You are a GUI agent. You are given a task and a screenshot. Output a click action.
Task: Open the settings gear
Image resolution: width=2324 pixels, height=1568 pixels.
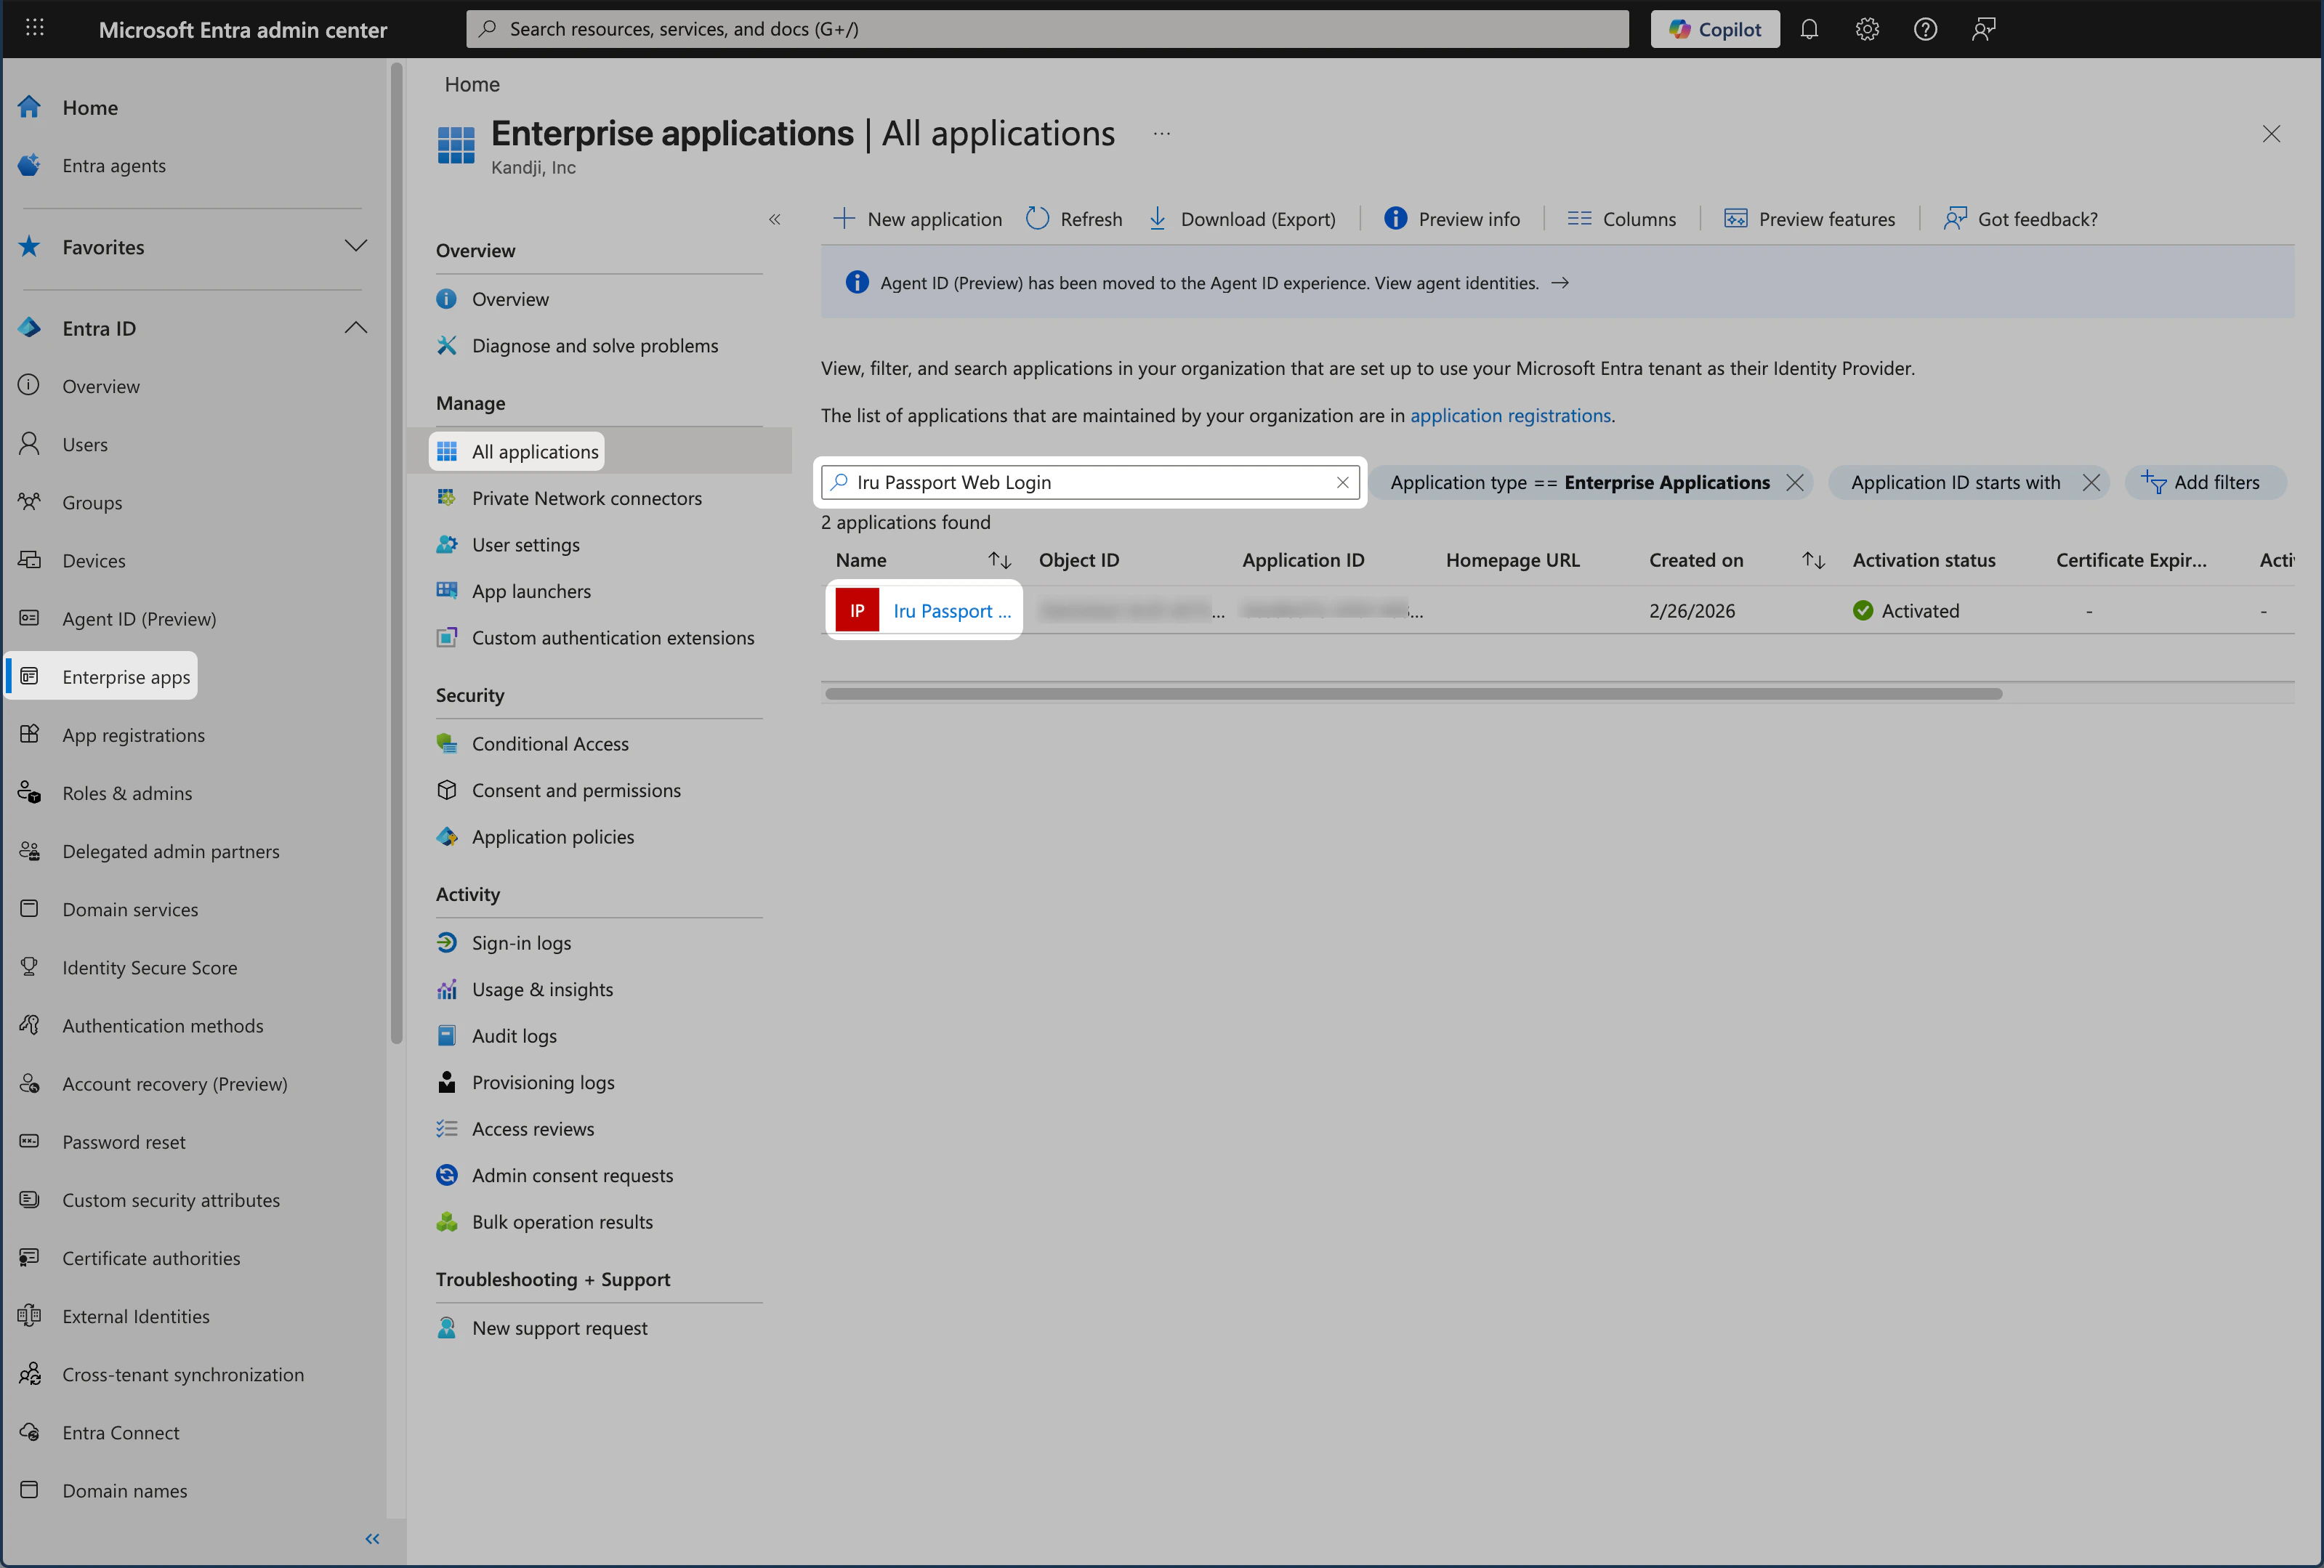[1867, 29]
